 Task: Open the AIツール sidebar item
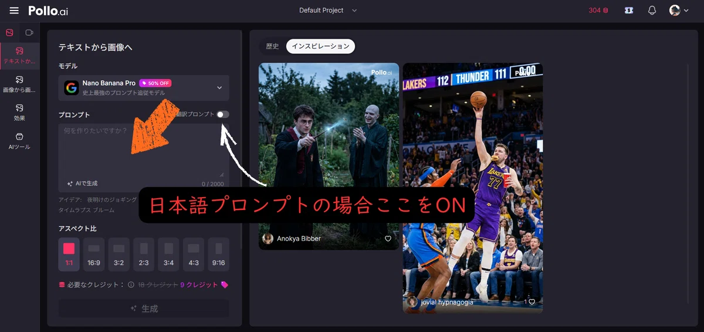[x=19, y=141]
